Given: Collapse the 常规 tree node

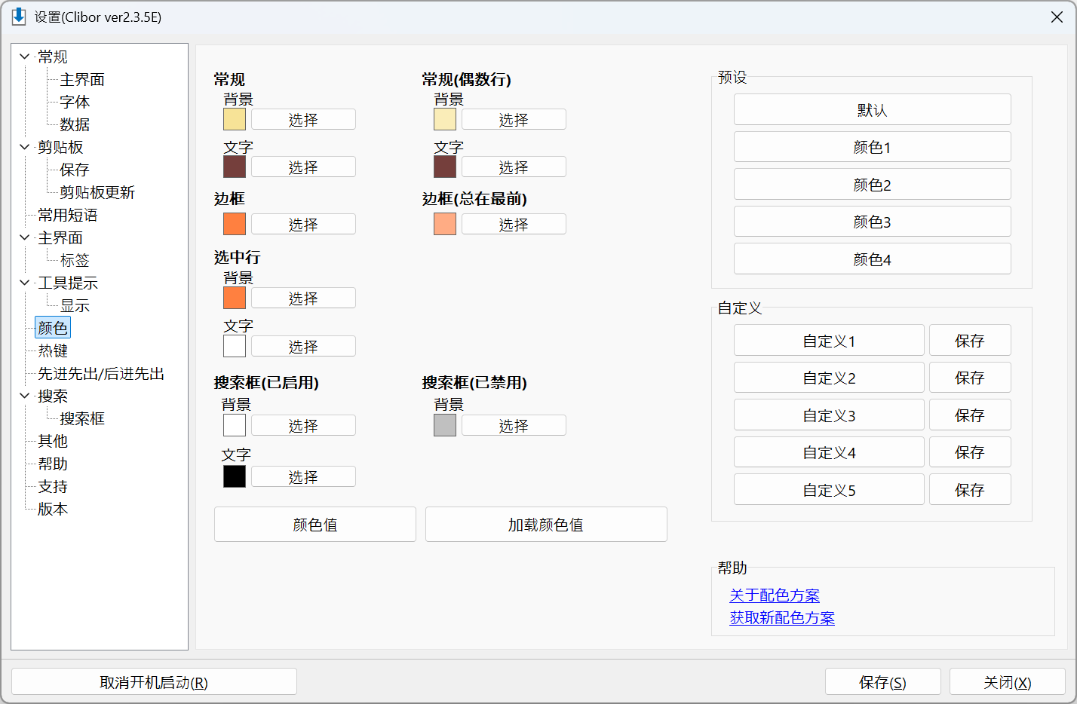Looking at the screenshot, I should click(24, 57).
